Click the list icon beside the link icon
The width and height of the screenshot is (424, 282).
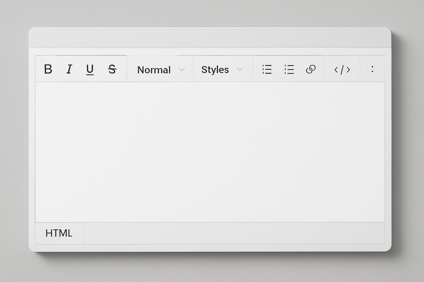coord(289,69)
